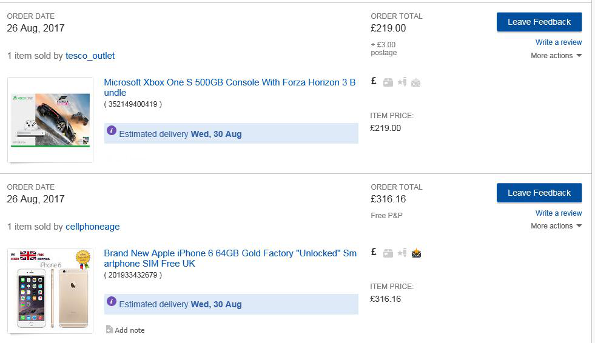Click the dispatched box icon for Xbox order

coord(388,82)
